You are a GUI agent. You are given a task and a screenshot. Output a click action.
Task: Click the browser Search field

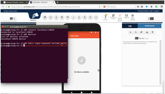coord(121,7)
